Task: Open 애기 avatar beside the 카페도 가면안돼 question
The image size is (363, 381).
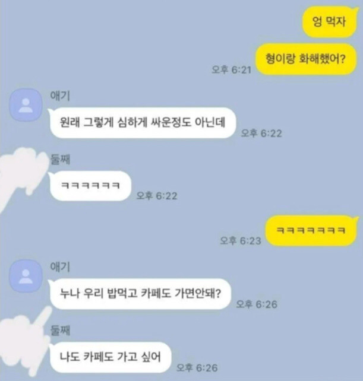Action: [x=26, y=276]
